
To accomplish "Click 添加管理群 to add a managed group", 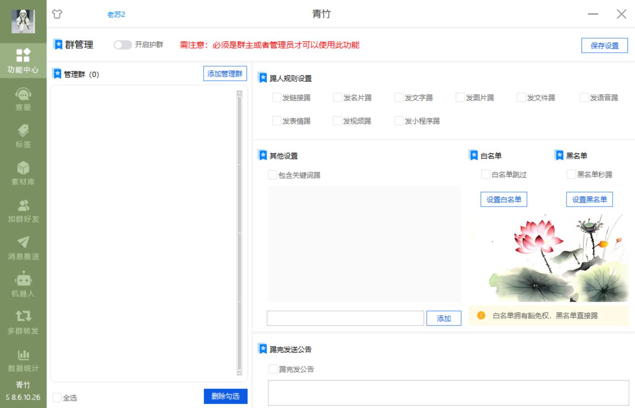I will 225,74.
